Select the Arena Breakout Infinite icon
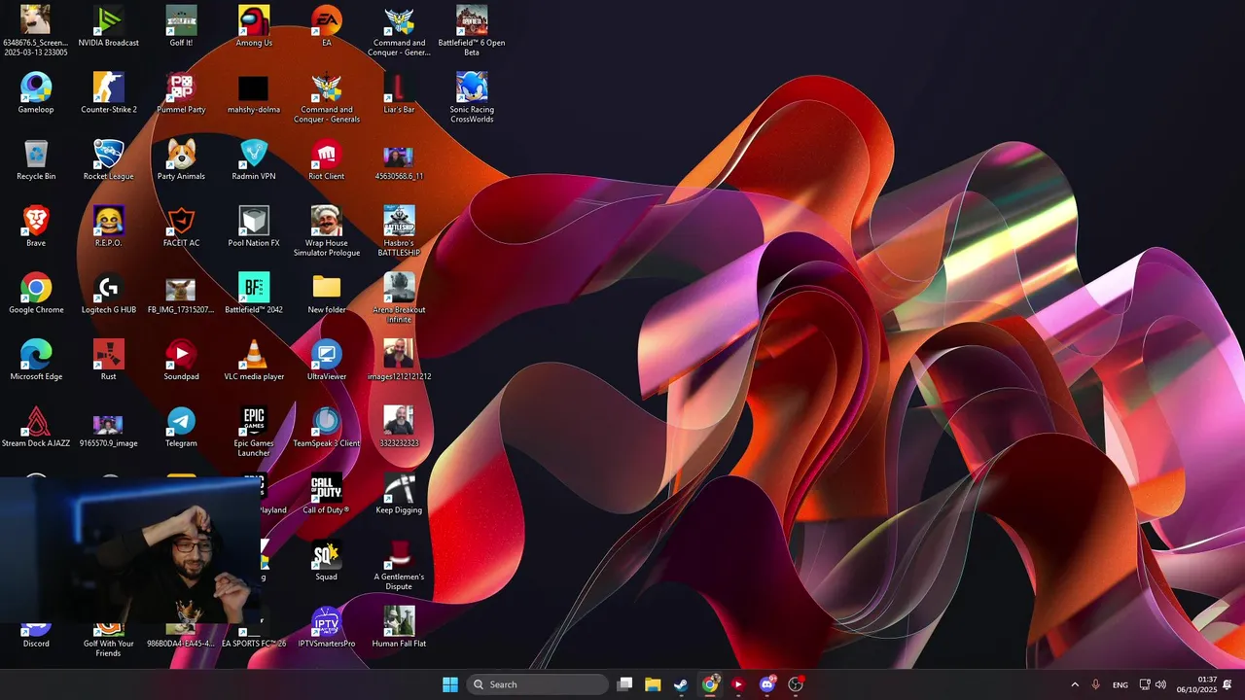Image resolution: width=1245 pixels, height=700 pixels. click(x=399, y=298)
